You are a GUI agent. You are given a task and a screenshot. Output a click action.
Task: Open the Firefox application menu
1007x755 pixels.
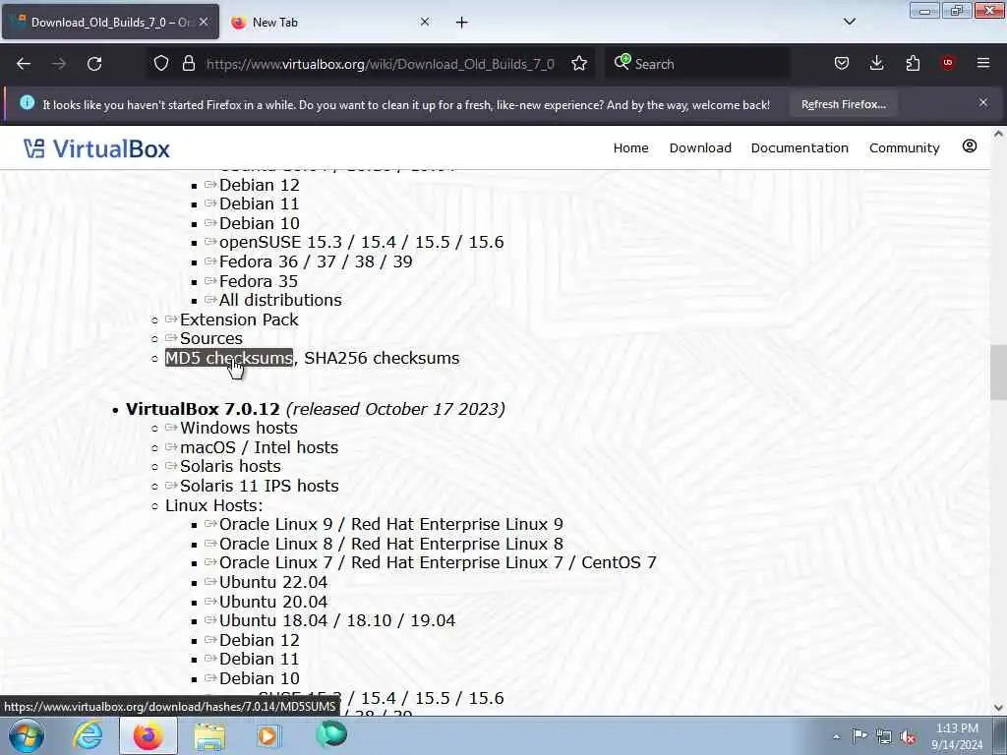(x=983, y=64)
